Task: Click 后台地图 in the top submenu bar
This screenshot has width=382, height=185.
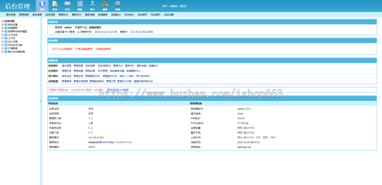Action: 169,14
